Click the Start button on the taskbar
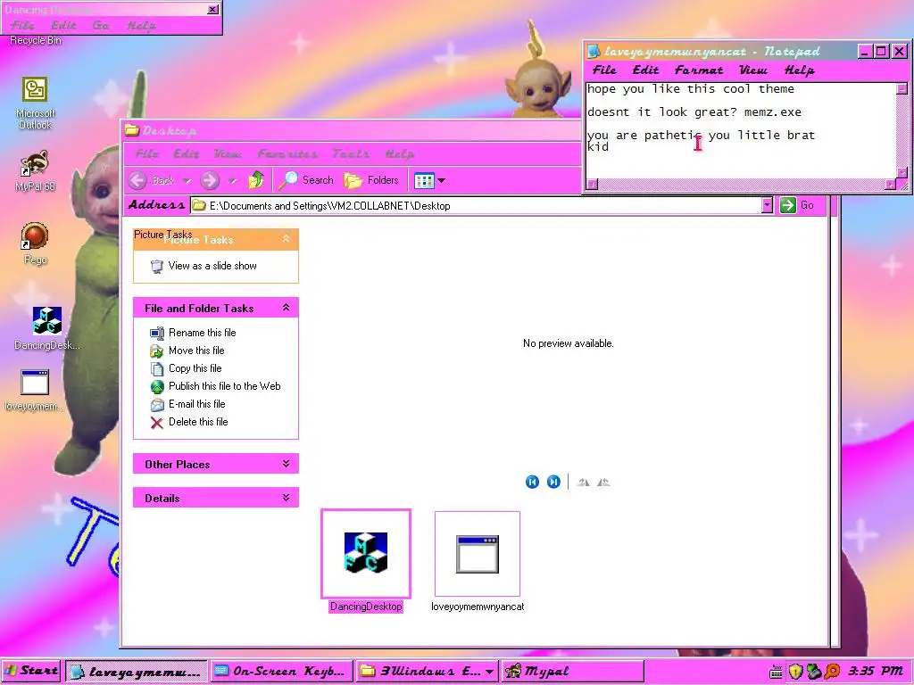This screenshot has height=685, width=914. pos(31,671)
